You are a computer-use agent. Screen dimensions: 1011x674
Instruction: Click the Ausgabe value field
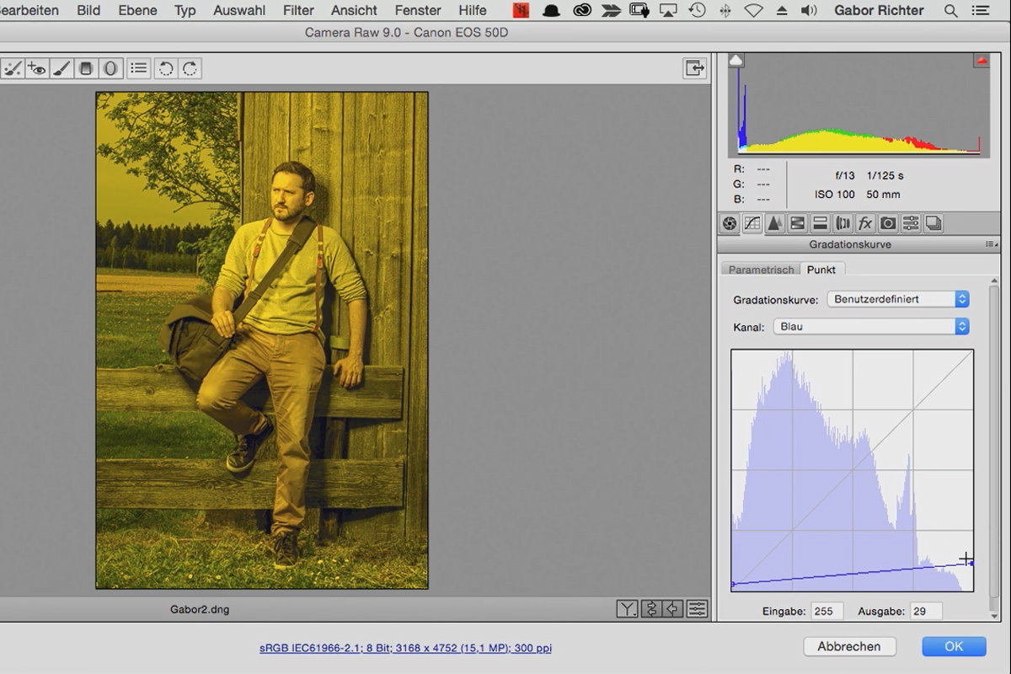tap(925, 611)
